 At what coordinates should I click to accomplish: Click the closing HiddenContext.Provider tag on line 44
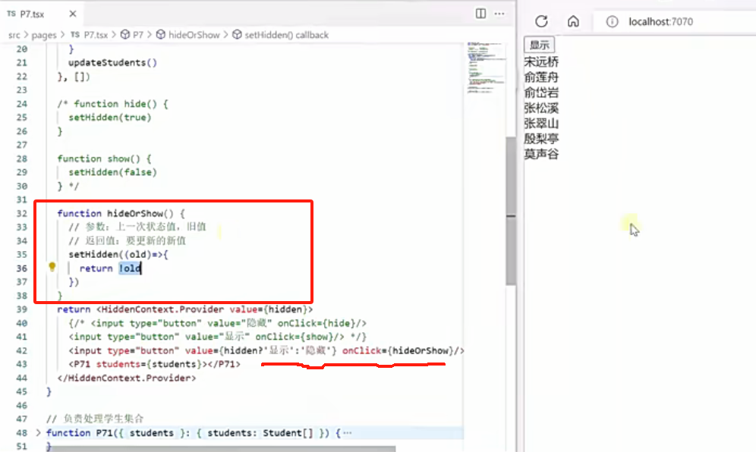click(126, 378)
